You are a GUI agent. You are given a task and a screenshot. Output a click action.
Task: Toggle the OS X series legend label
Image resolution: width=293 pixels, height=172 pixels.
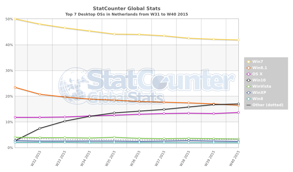click(258, 74)
